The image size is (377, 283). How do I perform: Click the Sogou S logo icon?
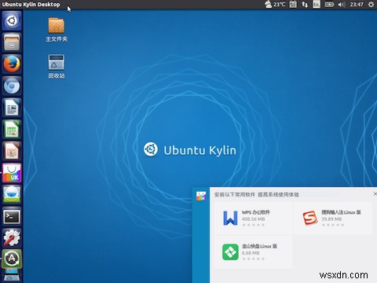click(310, 218)
